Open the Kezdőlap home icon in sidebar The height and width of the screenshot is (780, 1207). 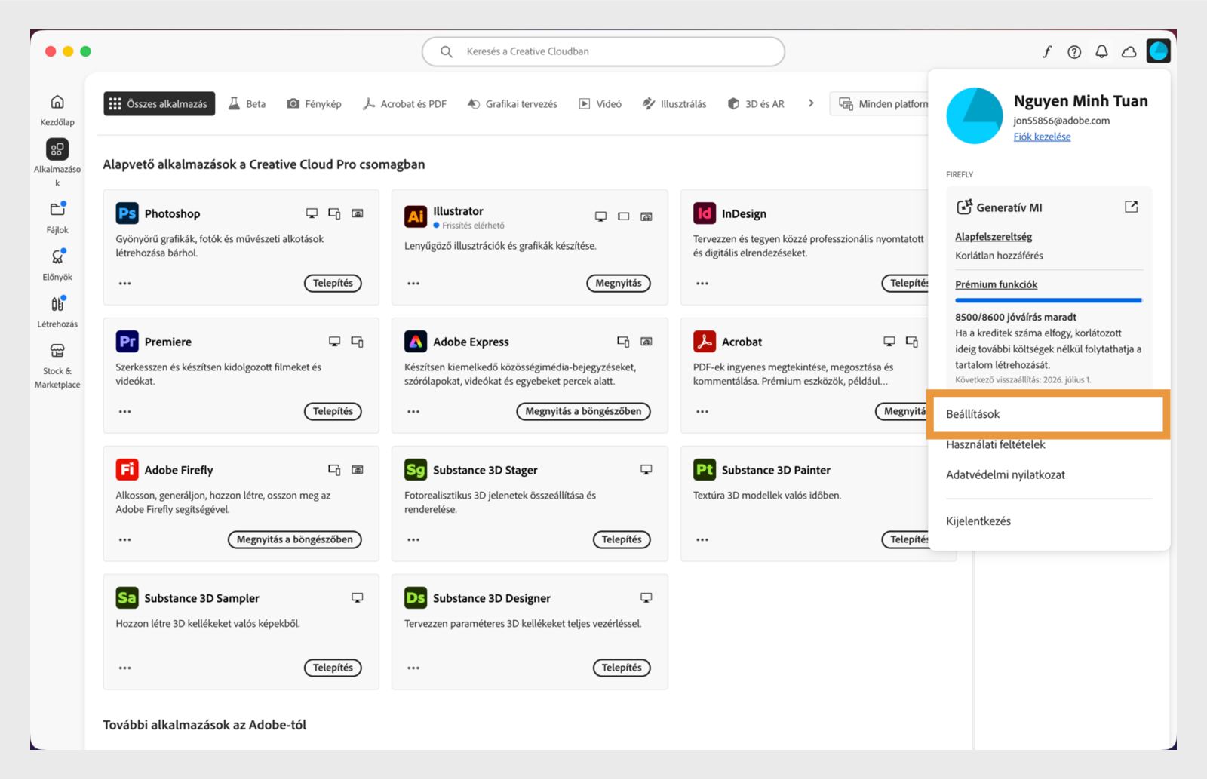(57, 102)
